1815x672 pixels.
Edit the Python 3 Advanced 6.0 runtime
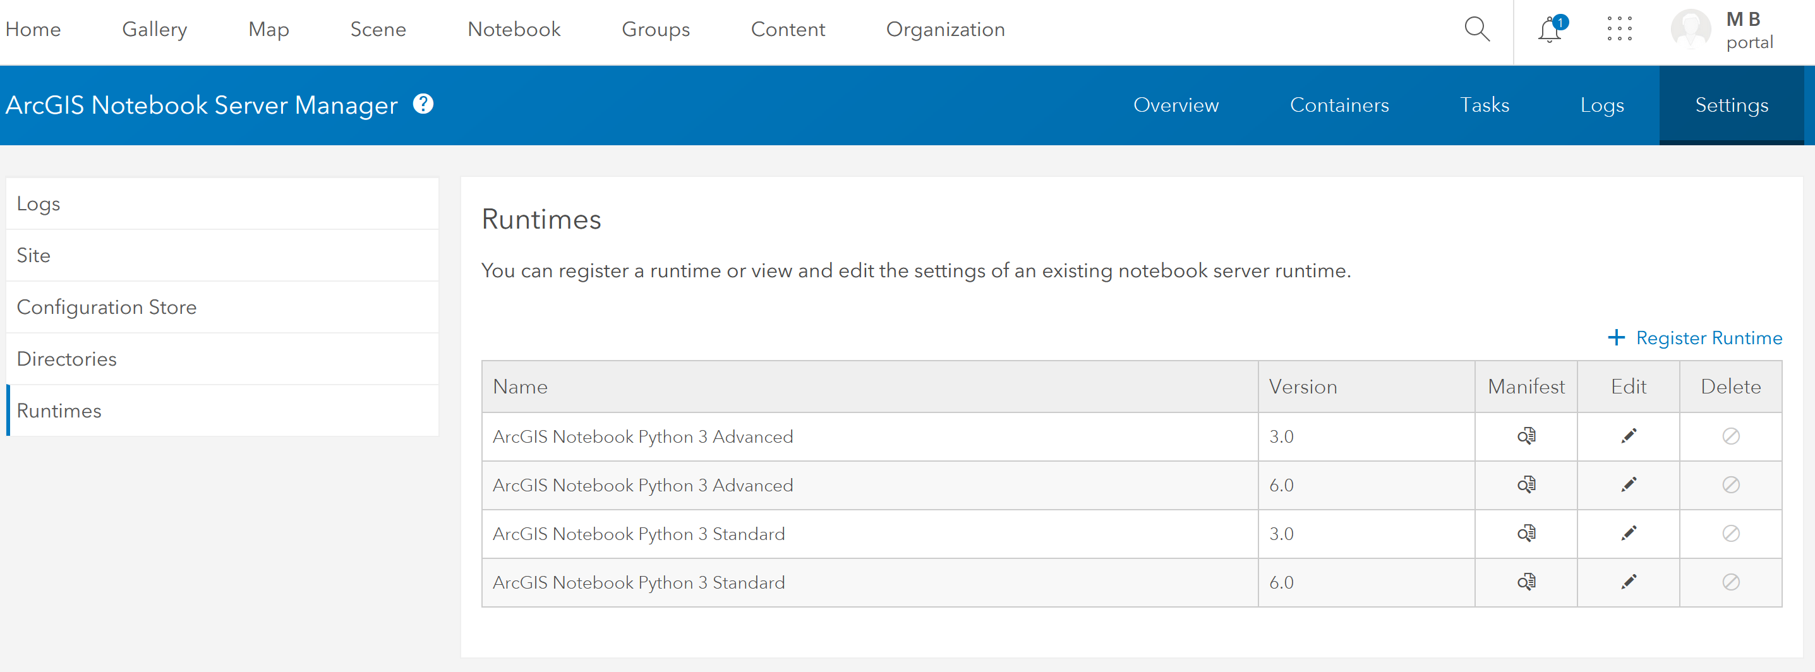pyautogui.click(x=1628, y=485)
